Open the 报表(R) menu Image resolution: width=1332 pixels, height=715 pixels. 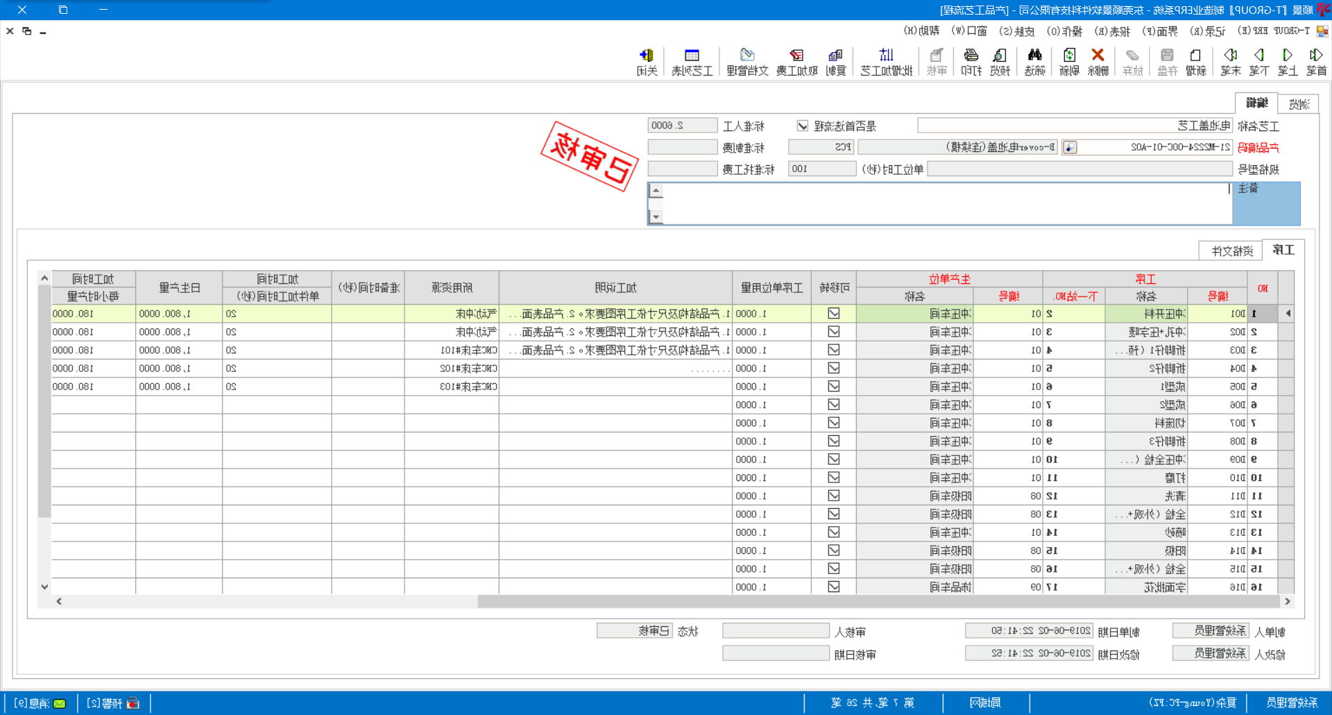click(1112, 31)
